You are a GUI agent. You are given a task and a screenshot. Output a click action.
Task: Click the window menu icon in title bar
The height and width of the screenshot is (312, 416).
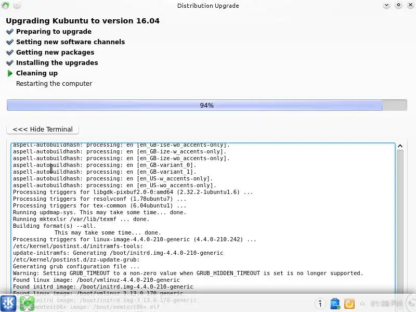tap(5, 5)
